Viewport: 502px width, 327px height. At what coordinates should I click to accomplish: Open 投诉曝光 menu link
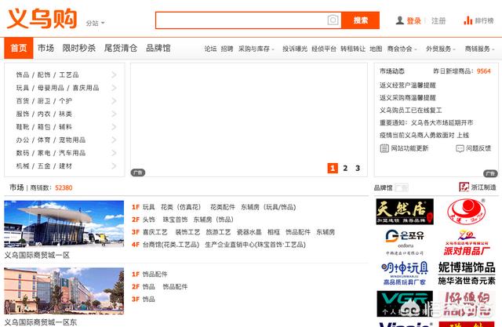click(x=295, y=49)
